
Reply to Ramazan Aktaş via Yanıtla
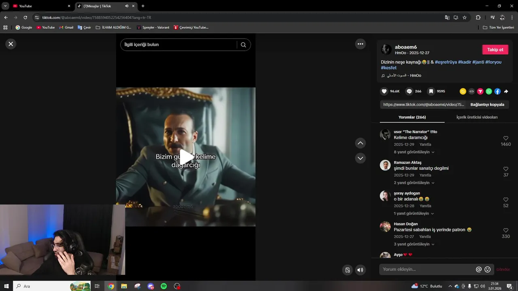click(425, 175)
